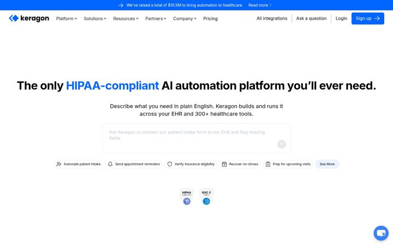The height and width of the screenshot is (245, 393).
Task: Select Send appointment reminders suggestion
Action: pyautogui.click(x=134, y=164)
